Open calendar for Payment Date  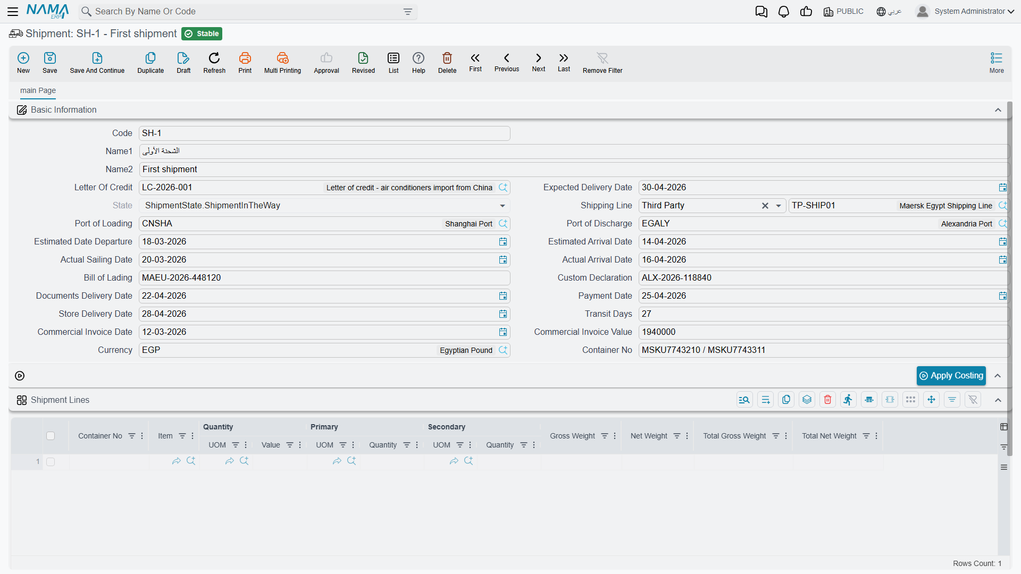pyautogui.click(x=1002, y=296)
